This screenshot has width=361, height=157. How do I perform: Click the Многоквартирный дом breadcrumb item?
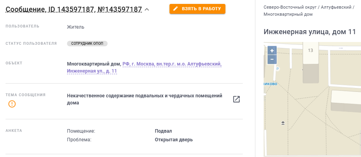pyautogui.click(x=288, y=14)
